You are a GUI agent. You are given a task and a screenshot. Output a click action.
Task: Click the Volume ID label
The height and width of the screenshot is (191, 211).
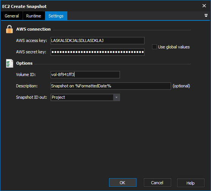tap(26, 75)
